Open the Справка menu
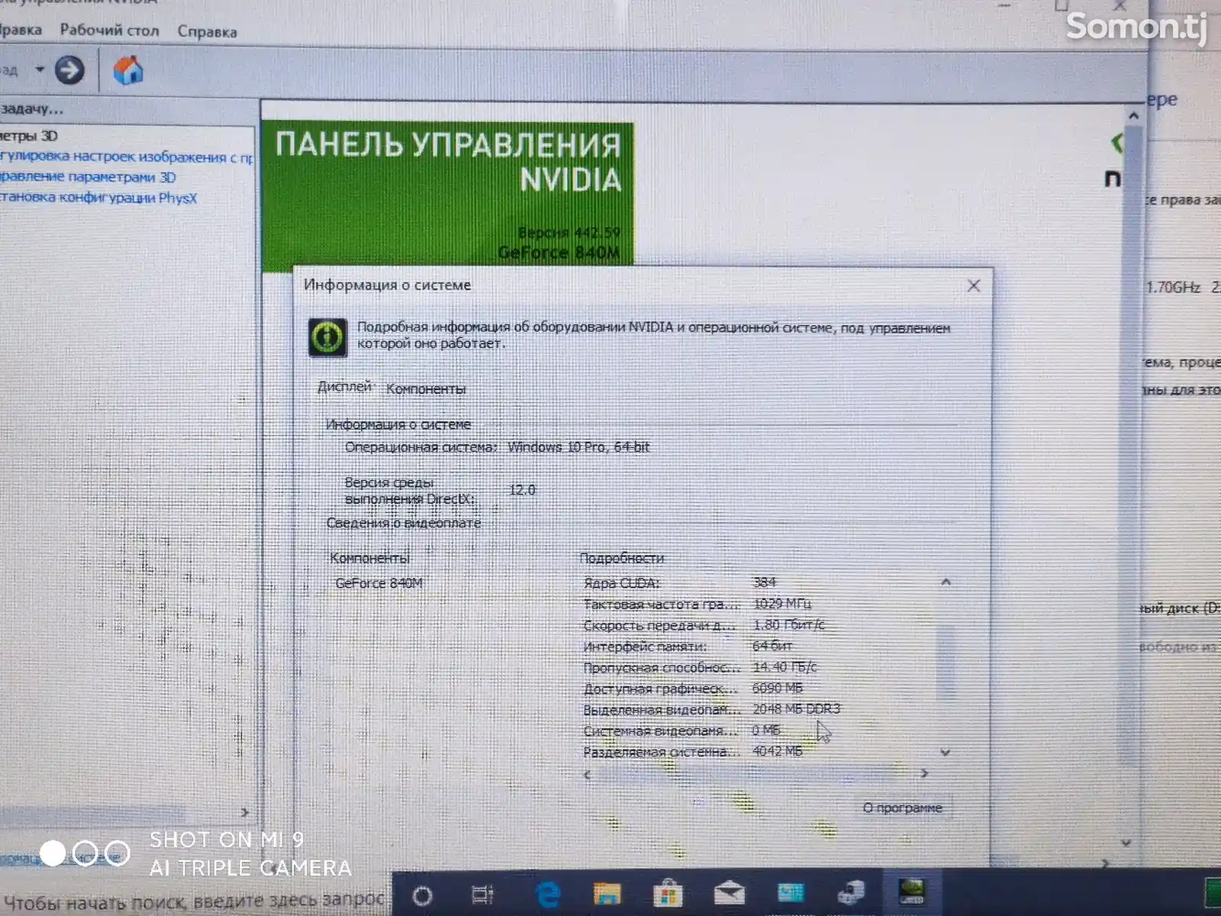This screenshot has height=916, width=1221. tap(208, 31)
